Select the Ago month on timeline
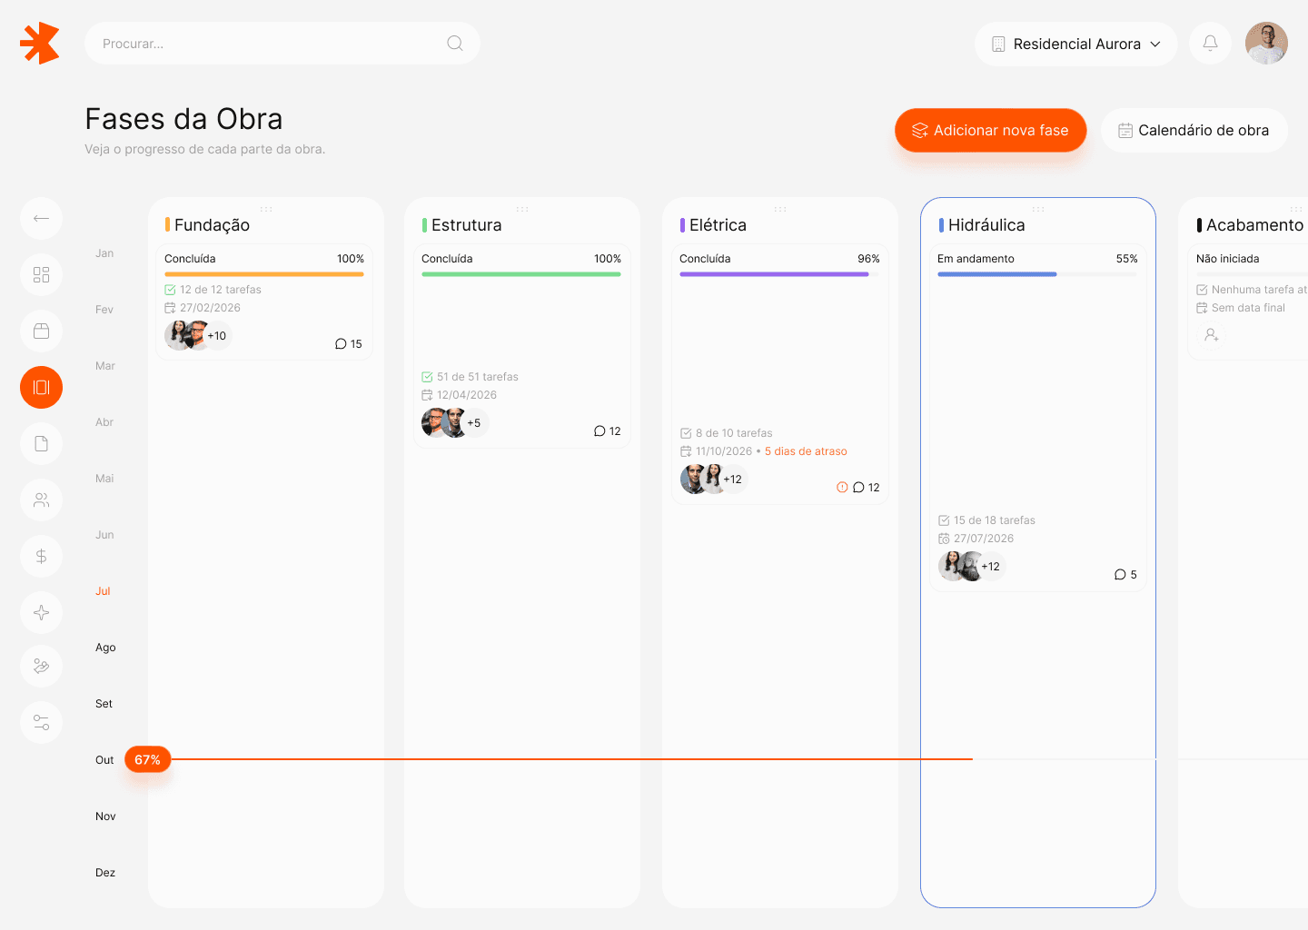Viewport: 1308px width, 930px height. (x=105, y=648)
